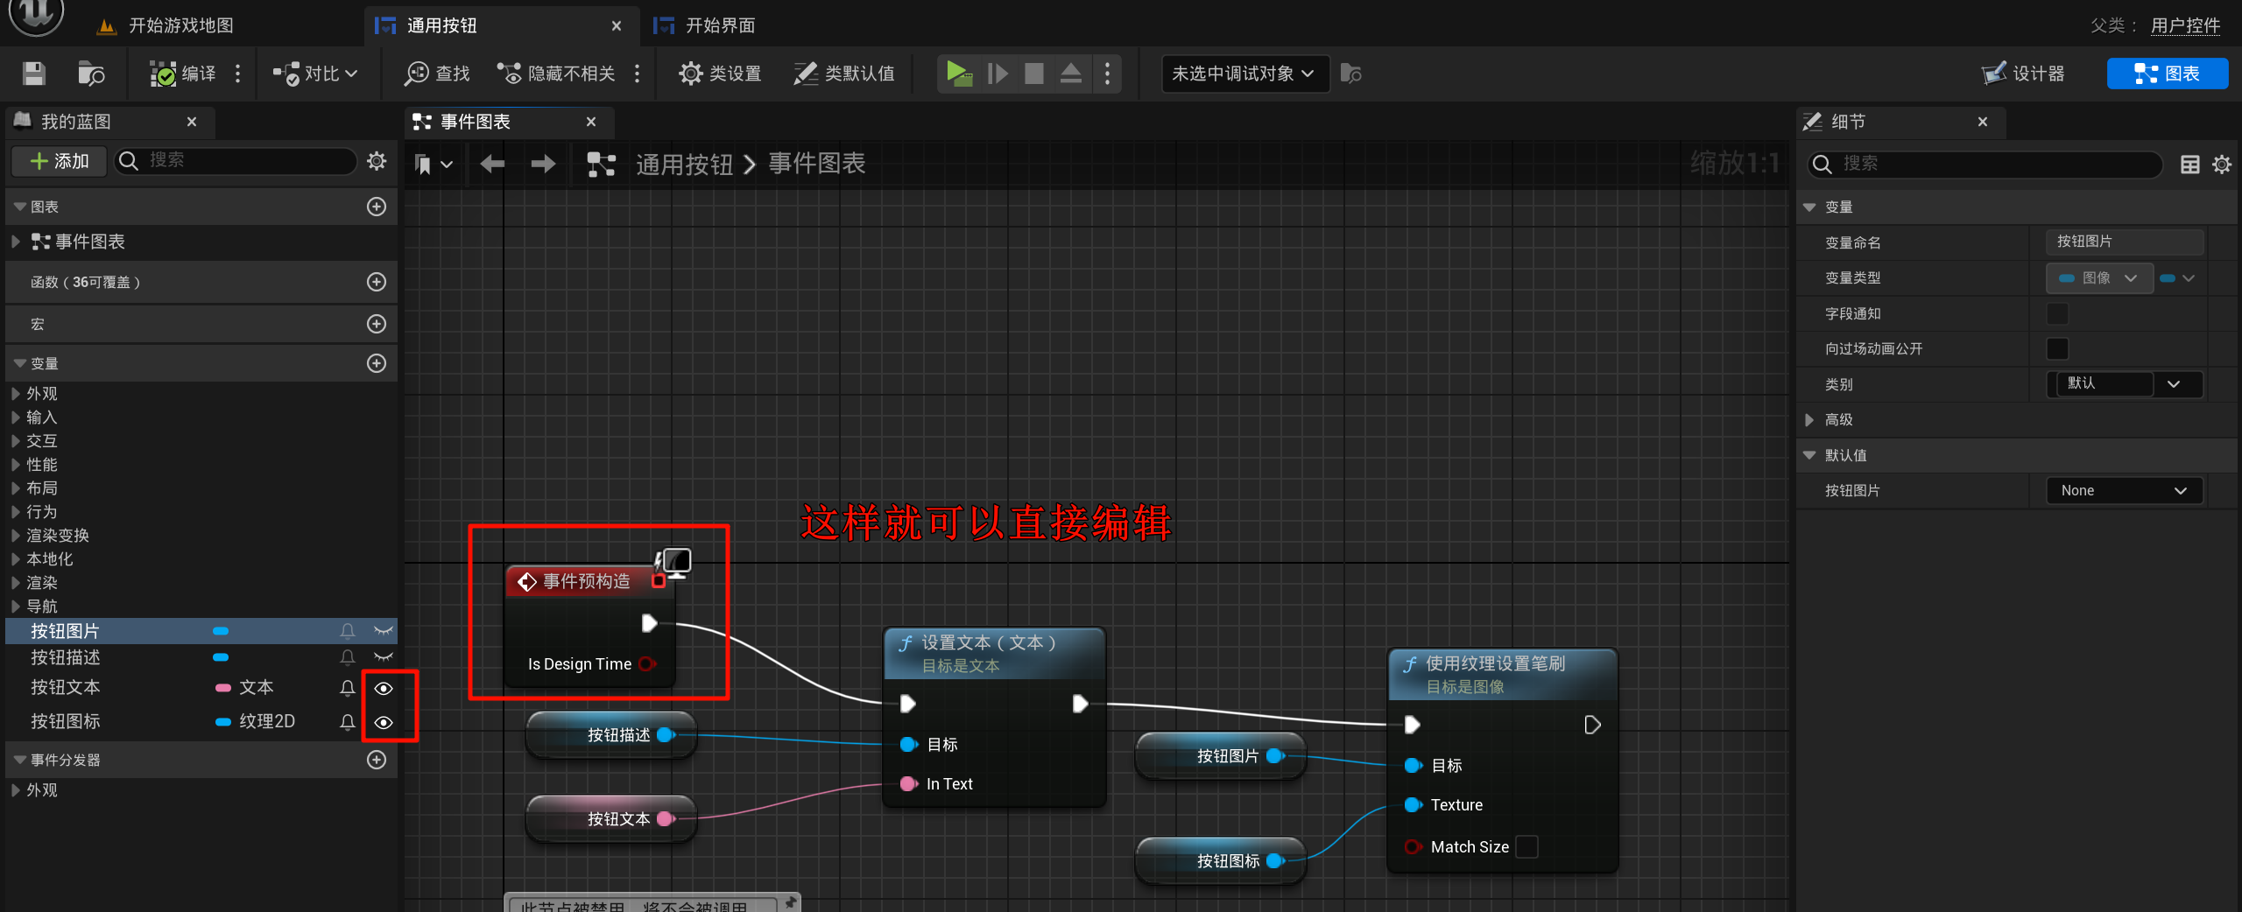Add a new variable with plus icon

pyautogui.click(x=377, y=363)
